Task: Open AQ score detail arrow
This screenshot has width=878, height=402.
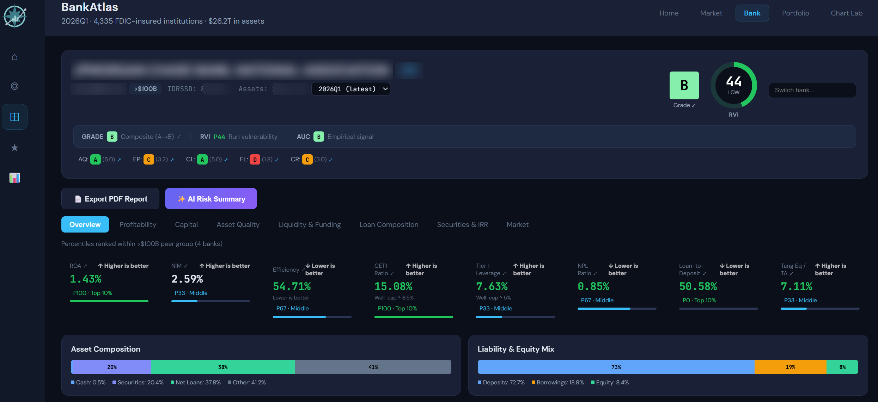Action: click(x=119, y=160)
